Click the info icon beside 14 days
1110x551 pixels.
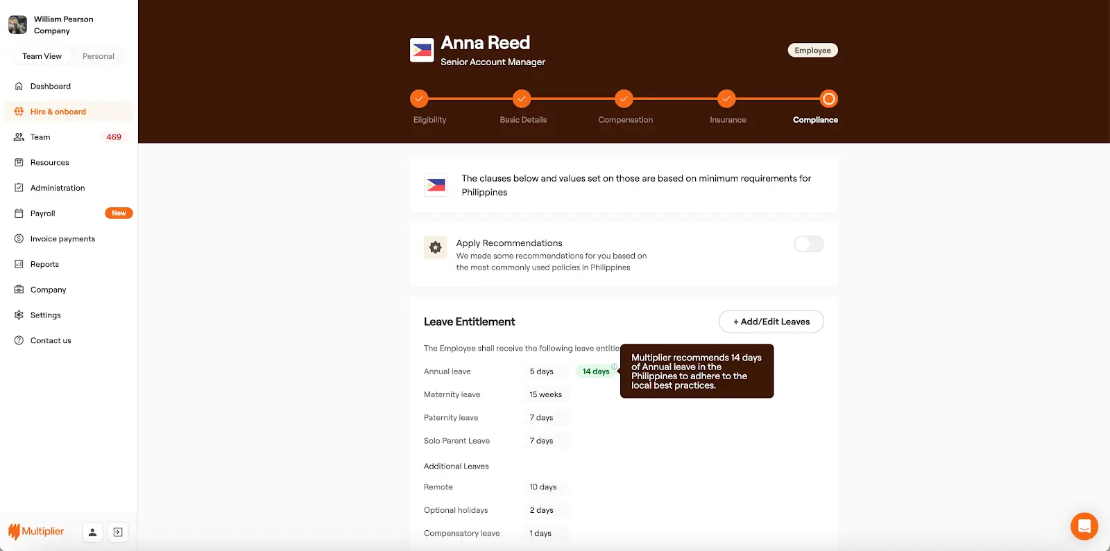pyautogui.click(x=614, y=367)
